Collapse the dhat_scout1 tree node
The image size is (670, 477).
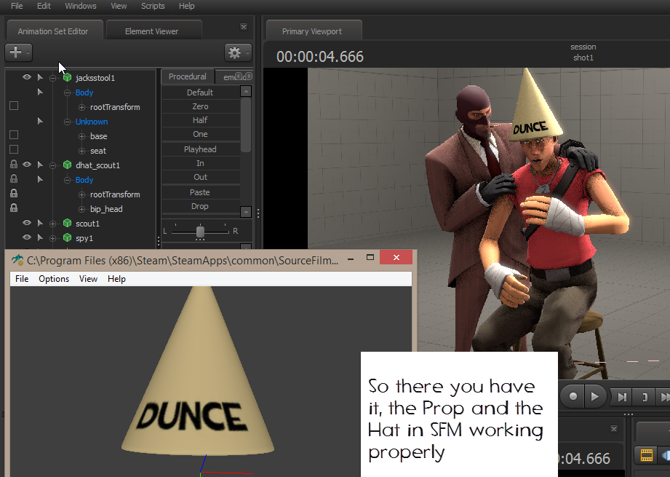pyautogui.click(x=52, y=165)
